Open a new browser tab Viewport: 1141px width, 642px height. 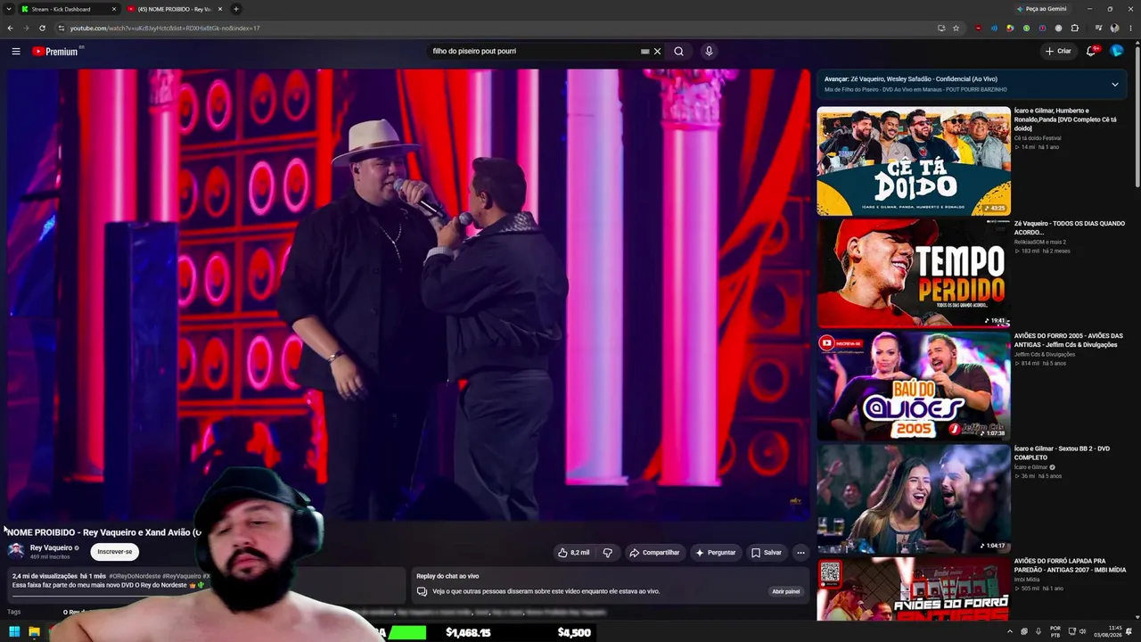[236, 9]
